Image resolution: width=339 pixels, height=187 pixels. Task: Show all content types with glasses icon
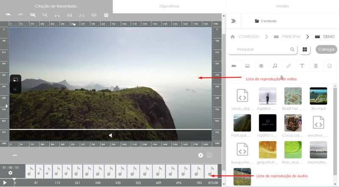coord(233,66)
